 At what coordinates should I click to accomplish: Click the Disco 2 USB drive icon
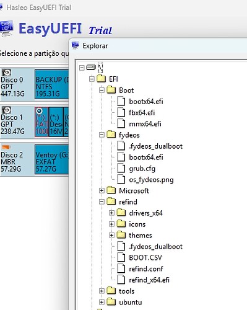(6, 148)
